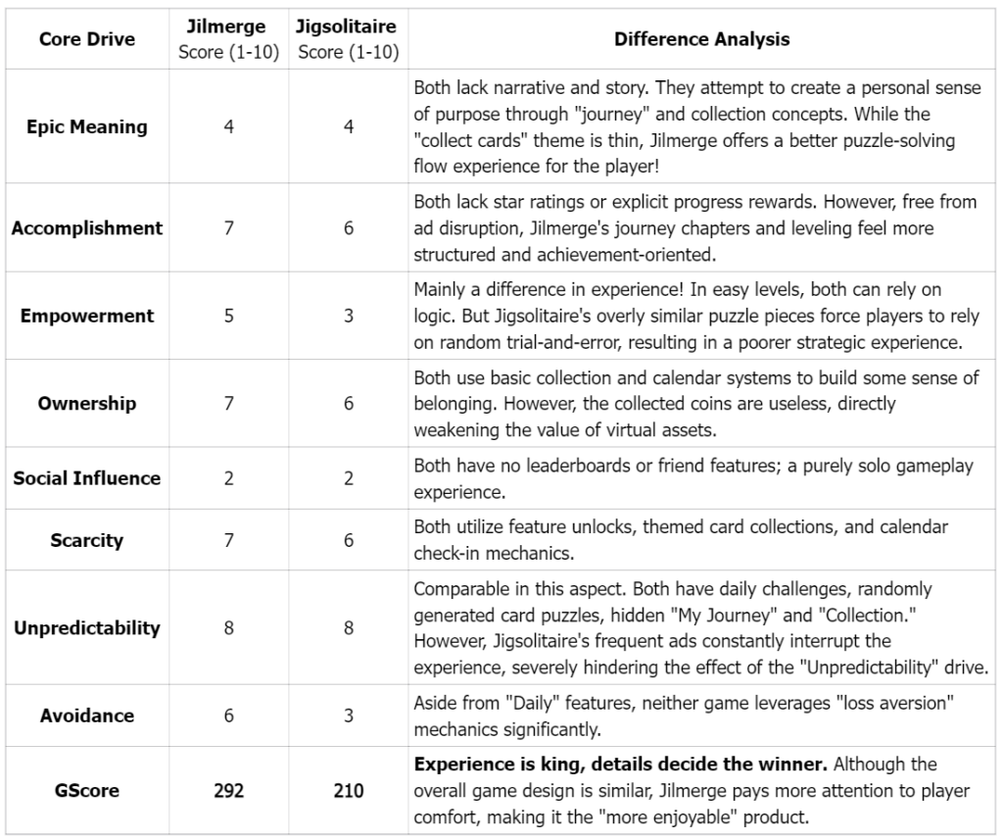1003x840 pixels.
Task: Click the Social Influence row label
Action: click(x=87, y=478)
